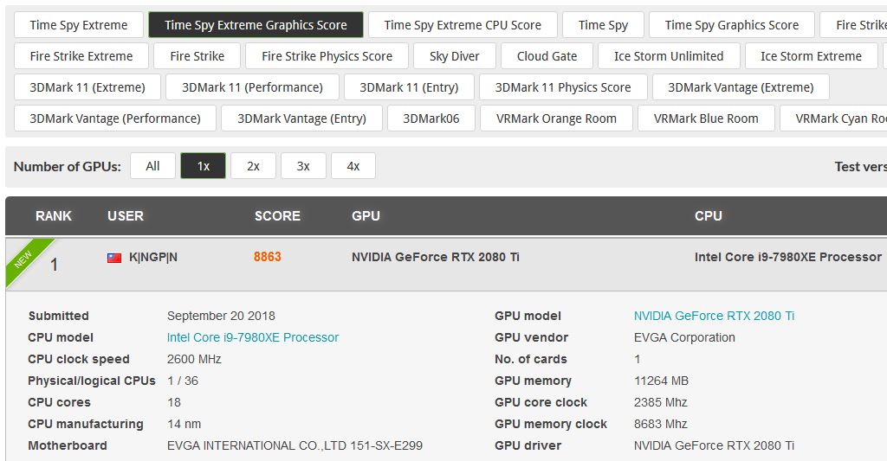Viewport: 887px width, 461px height.
Task: Open the Intel Core i9-7980XE Processor link
Action: pyautogui.click(x=253, y=337)
